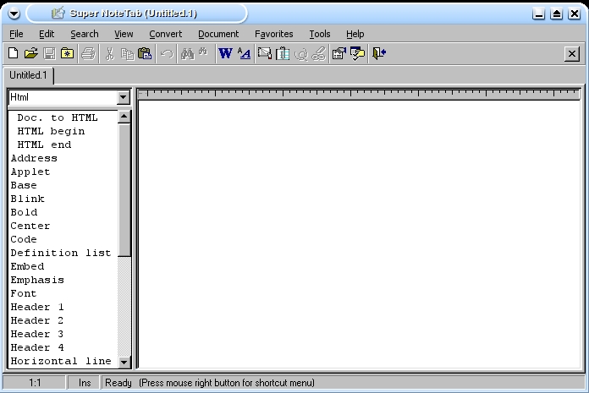
Task: Click the New document icon
Action: click(14, 53)
